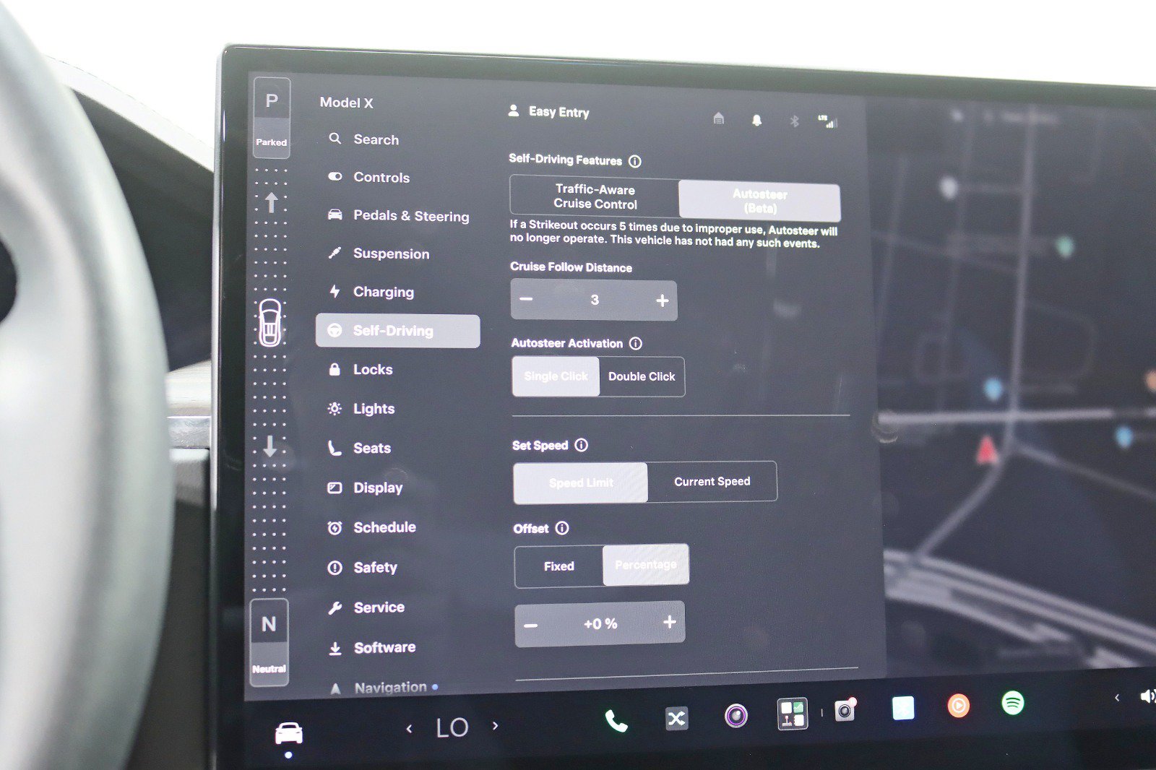Increase the speed offset percentage
Image resolution: width=1156 pixels, height=770 pixels.
pos(670,622)
